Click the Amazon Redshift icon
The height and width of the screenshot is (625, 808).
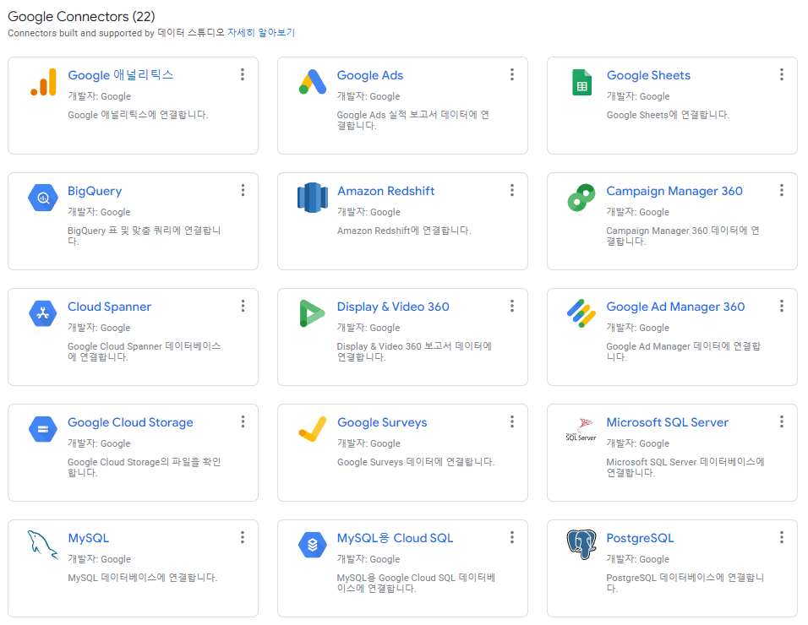312,198
